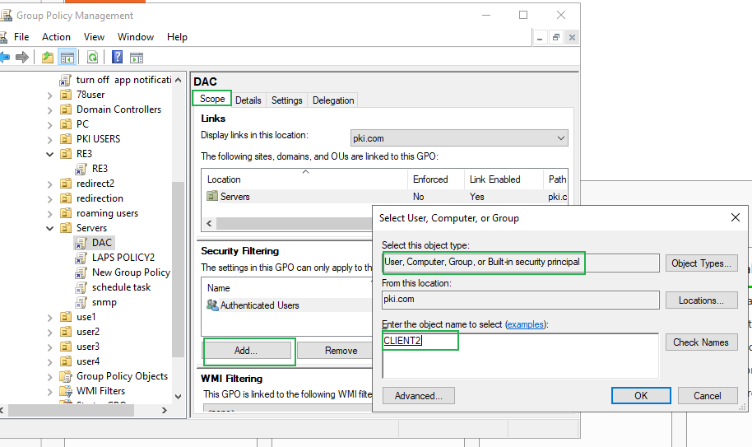Sort links by Location column header

click(305, 179)
